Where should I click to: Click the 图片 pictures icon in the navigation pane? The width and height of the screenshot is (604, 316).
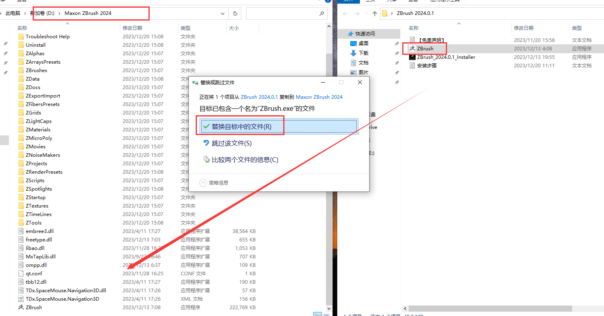click(x=353, y=72)
